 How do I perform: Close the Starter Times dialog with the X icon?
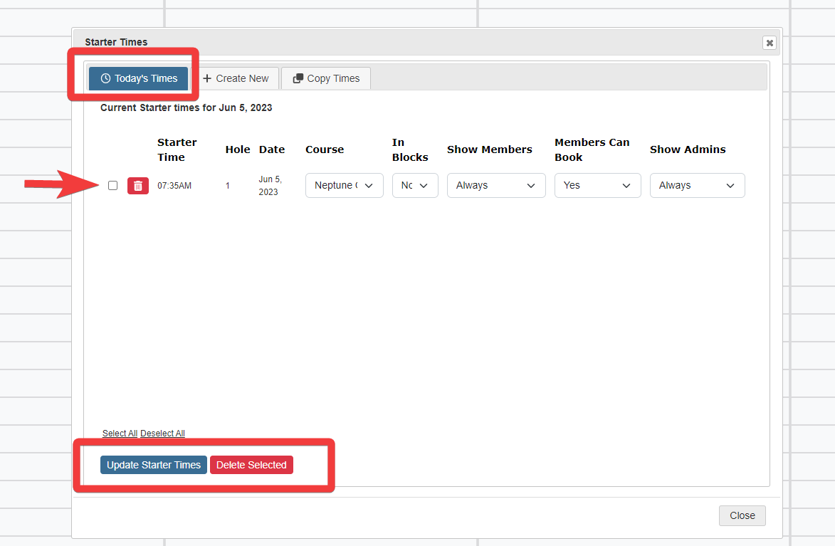click(x=770, y=43)
